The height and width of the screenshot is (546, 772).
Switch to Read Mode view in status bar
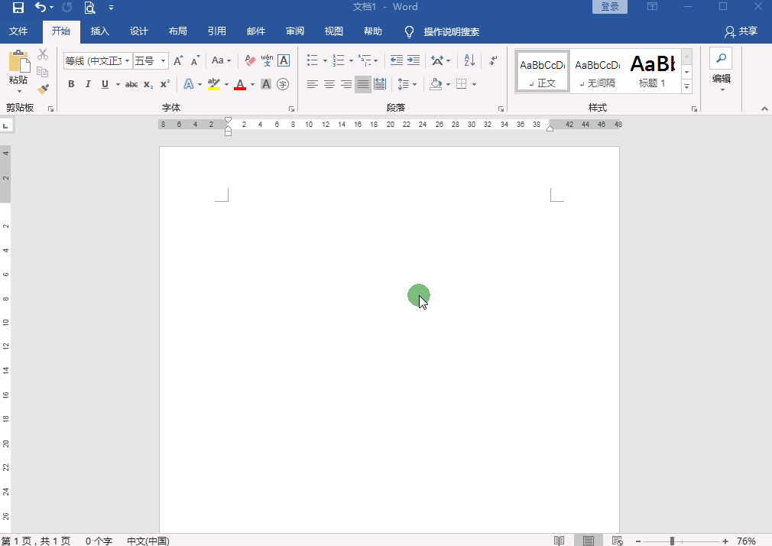[559, 541]
